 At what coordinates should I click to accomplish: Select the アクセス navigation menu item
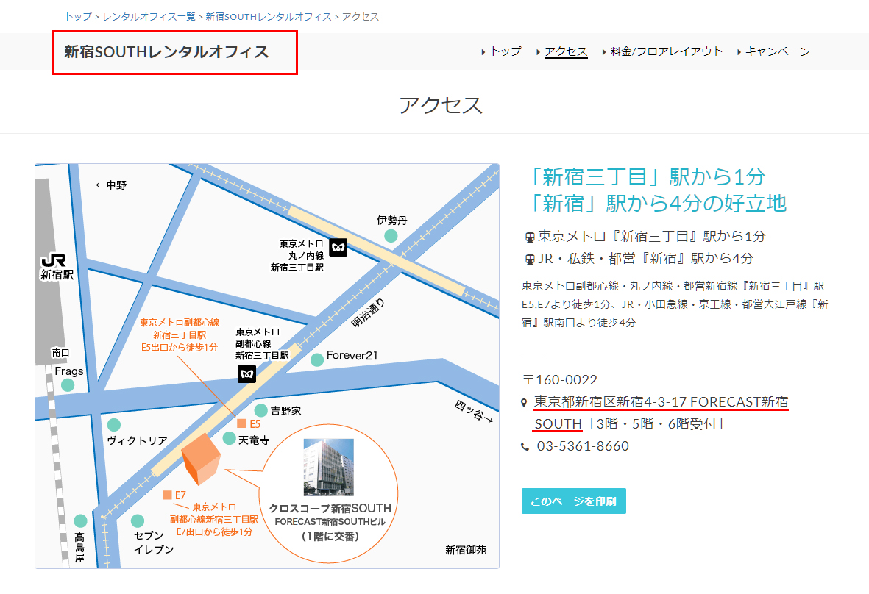click(x=565, y=51)
